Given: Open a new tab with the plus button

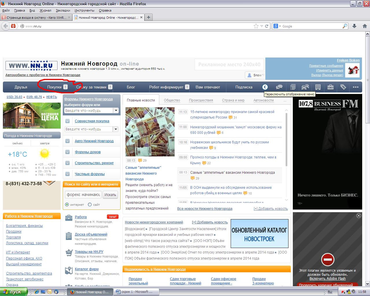Looking at the screenshot, I should (148, 17).
